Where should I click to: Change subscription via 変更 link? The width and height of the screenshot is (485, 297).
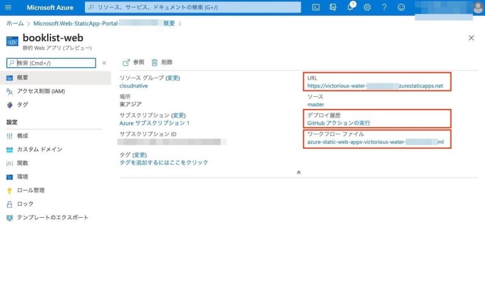178,115
